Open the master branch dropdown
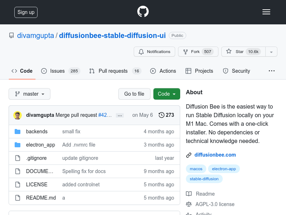 (x=30, y=94)
